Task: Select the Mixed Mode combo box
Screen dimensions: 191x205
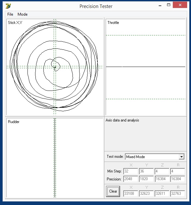Action: coord(155,157)
